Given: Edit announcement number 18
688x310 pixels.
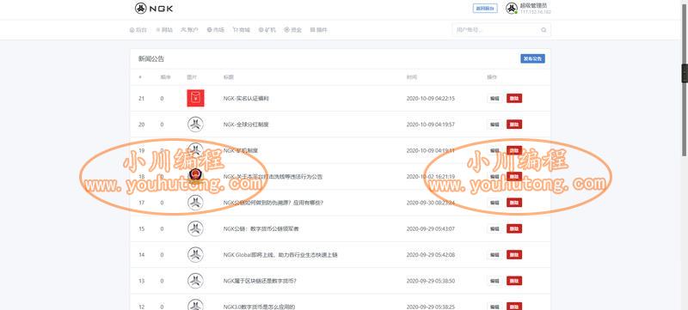Looking at the screenshot, I should coord(494,176).
